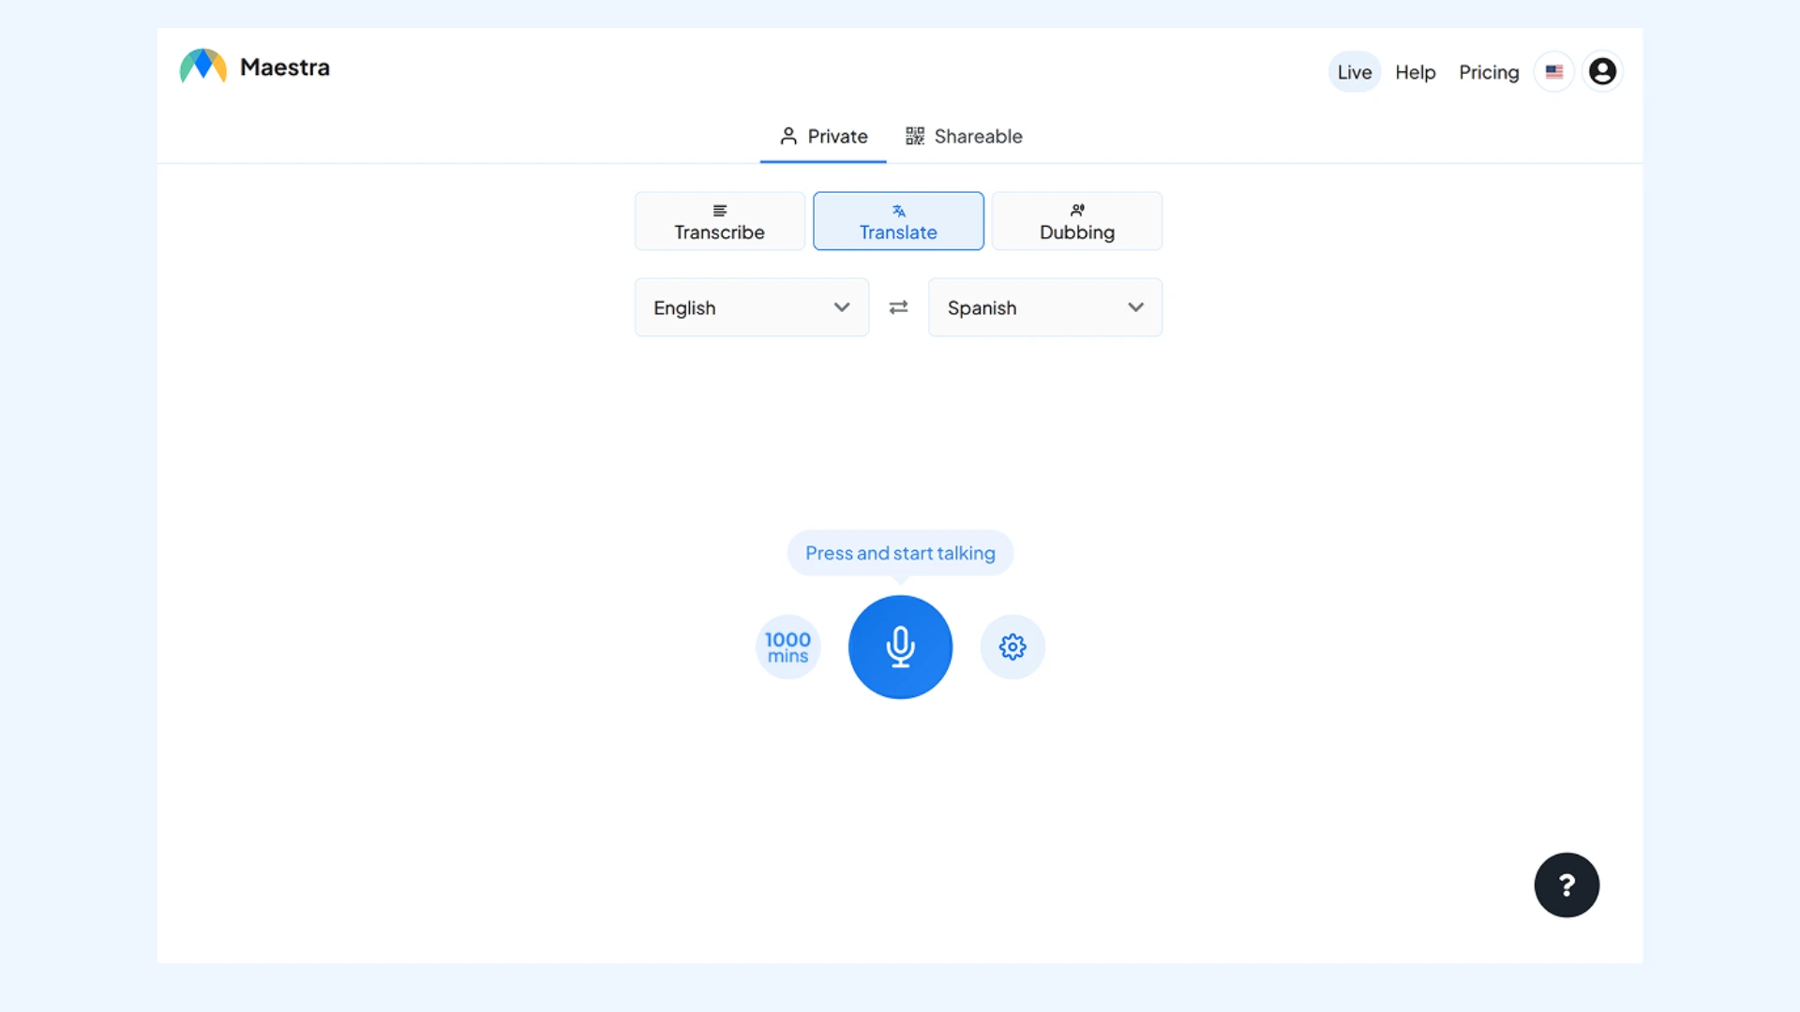Keep Translate mode selected
The image size is (1800, 1012).
tap(898, 221)
